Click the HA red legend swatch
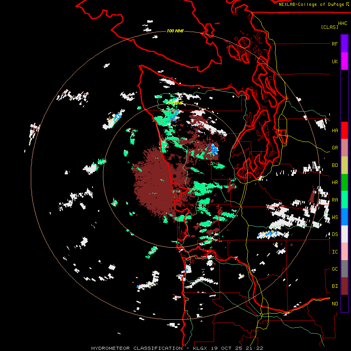This screenshot has height=351, width=351. click(344, 130)
